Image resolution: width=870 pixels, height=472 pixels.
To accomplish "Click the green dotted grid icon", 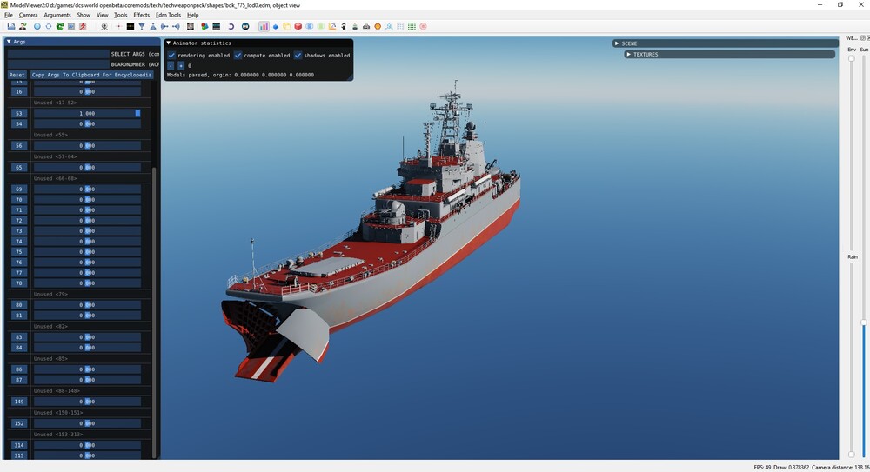I will click(412, 26).
